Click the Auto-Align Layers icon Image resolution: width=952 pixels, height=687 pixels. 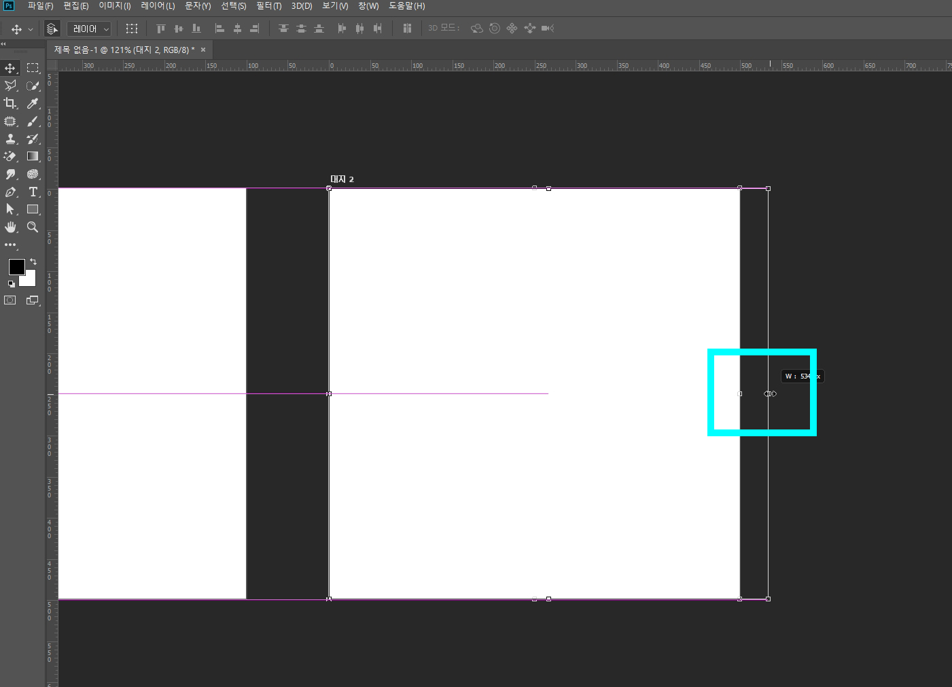[x=407, y=29]
